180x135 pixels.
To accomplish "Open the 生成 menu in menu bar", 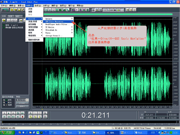I will (38, 6).
